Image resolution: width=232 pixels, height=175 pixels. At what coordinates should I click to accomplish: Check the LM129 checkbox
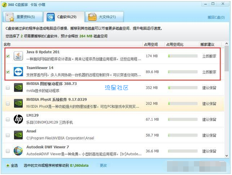tap(8, 119)
